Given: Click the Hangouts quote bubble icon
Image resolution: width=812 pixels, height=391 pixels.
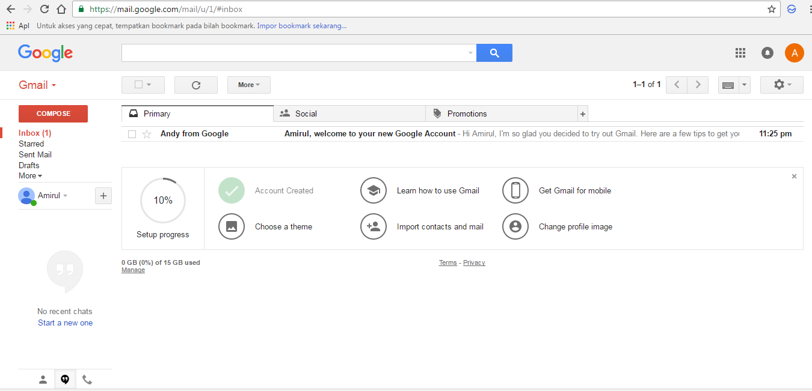Looking at the screenshot, I should [x=65, y=271].
